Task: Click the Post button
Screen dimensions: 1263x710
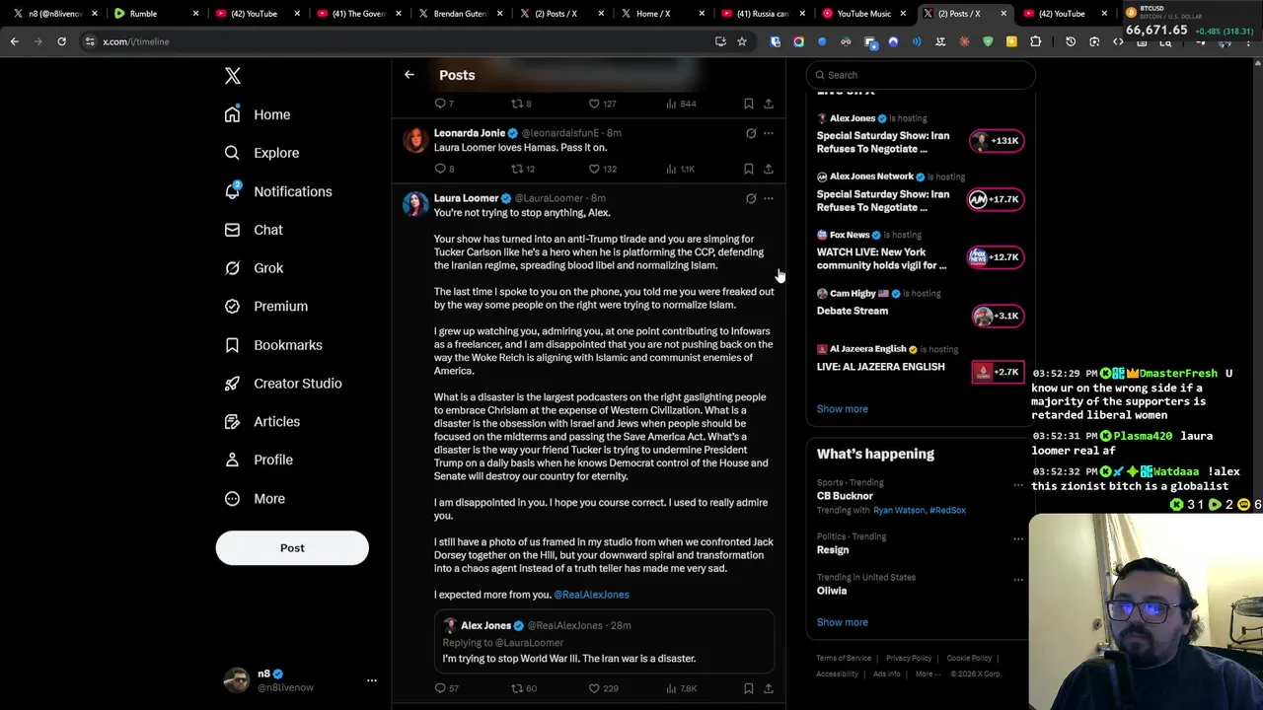Action: pyautogui.click(x=292, y=548)
